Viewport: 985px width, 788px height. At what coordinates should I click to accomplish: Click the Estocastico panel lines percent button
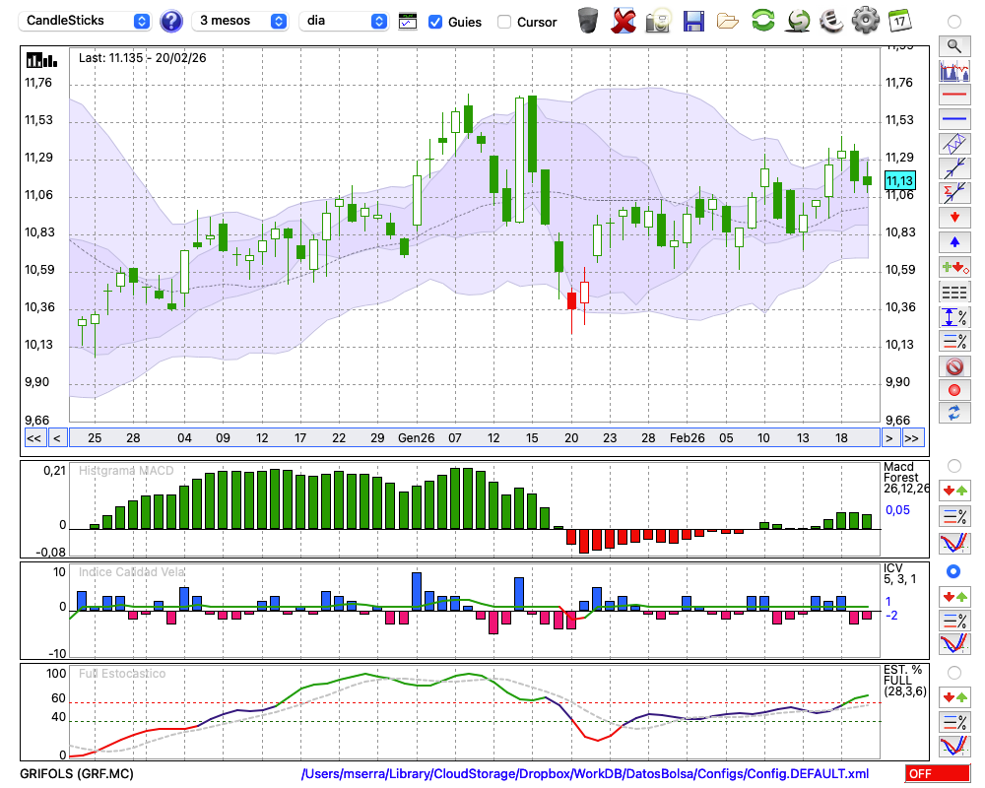pos(954,722)
